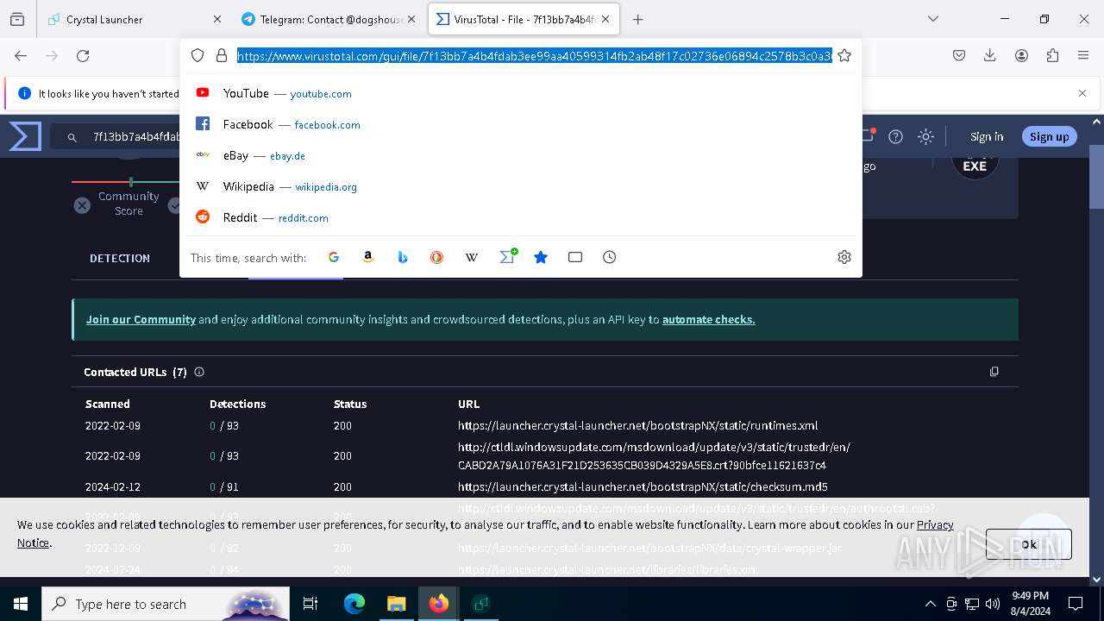Close the Telegram tab

click(x=411, y=19)
